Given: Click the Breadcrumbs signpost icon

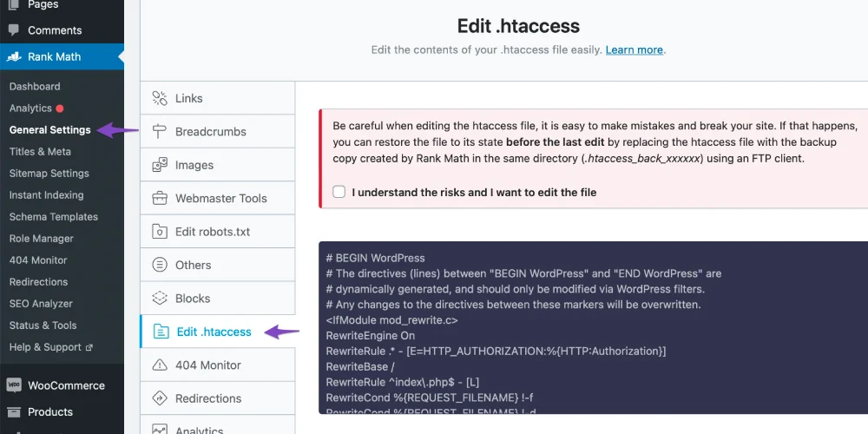Looking at the screenshot, I should tap(160, 132).
